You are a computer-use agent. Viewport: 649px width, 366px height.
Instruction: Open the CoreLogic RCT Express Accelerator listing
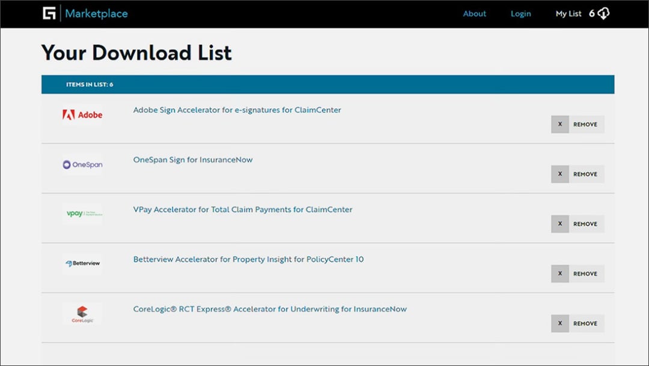click(x=270, y=309)
